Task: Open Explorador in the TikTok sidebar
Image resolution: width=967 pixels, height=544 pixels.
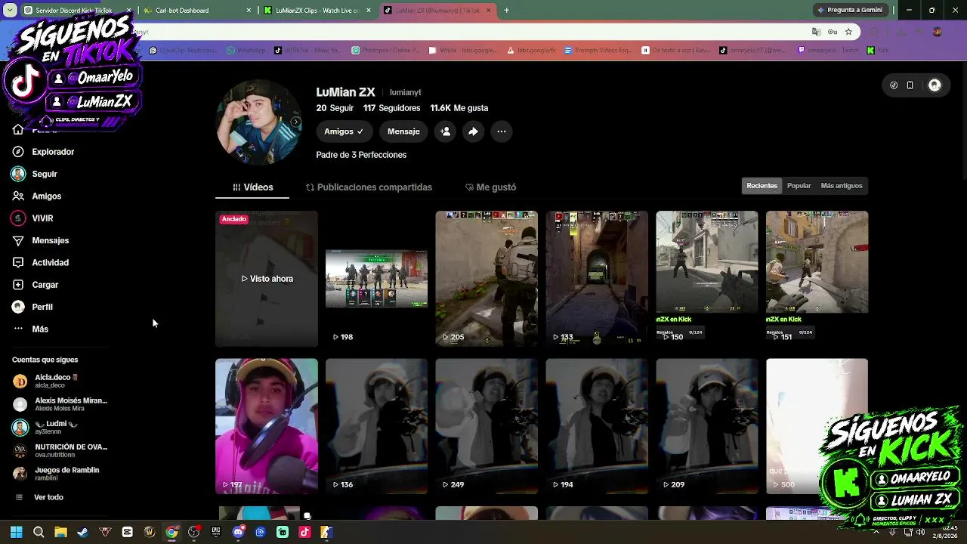Action: coord(43,152)
